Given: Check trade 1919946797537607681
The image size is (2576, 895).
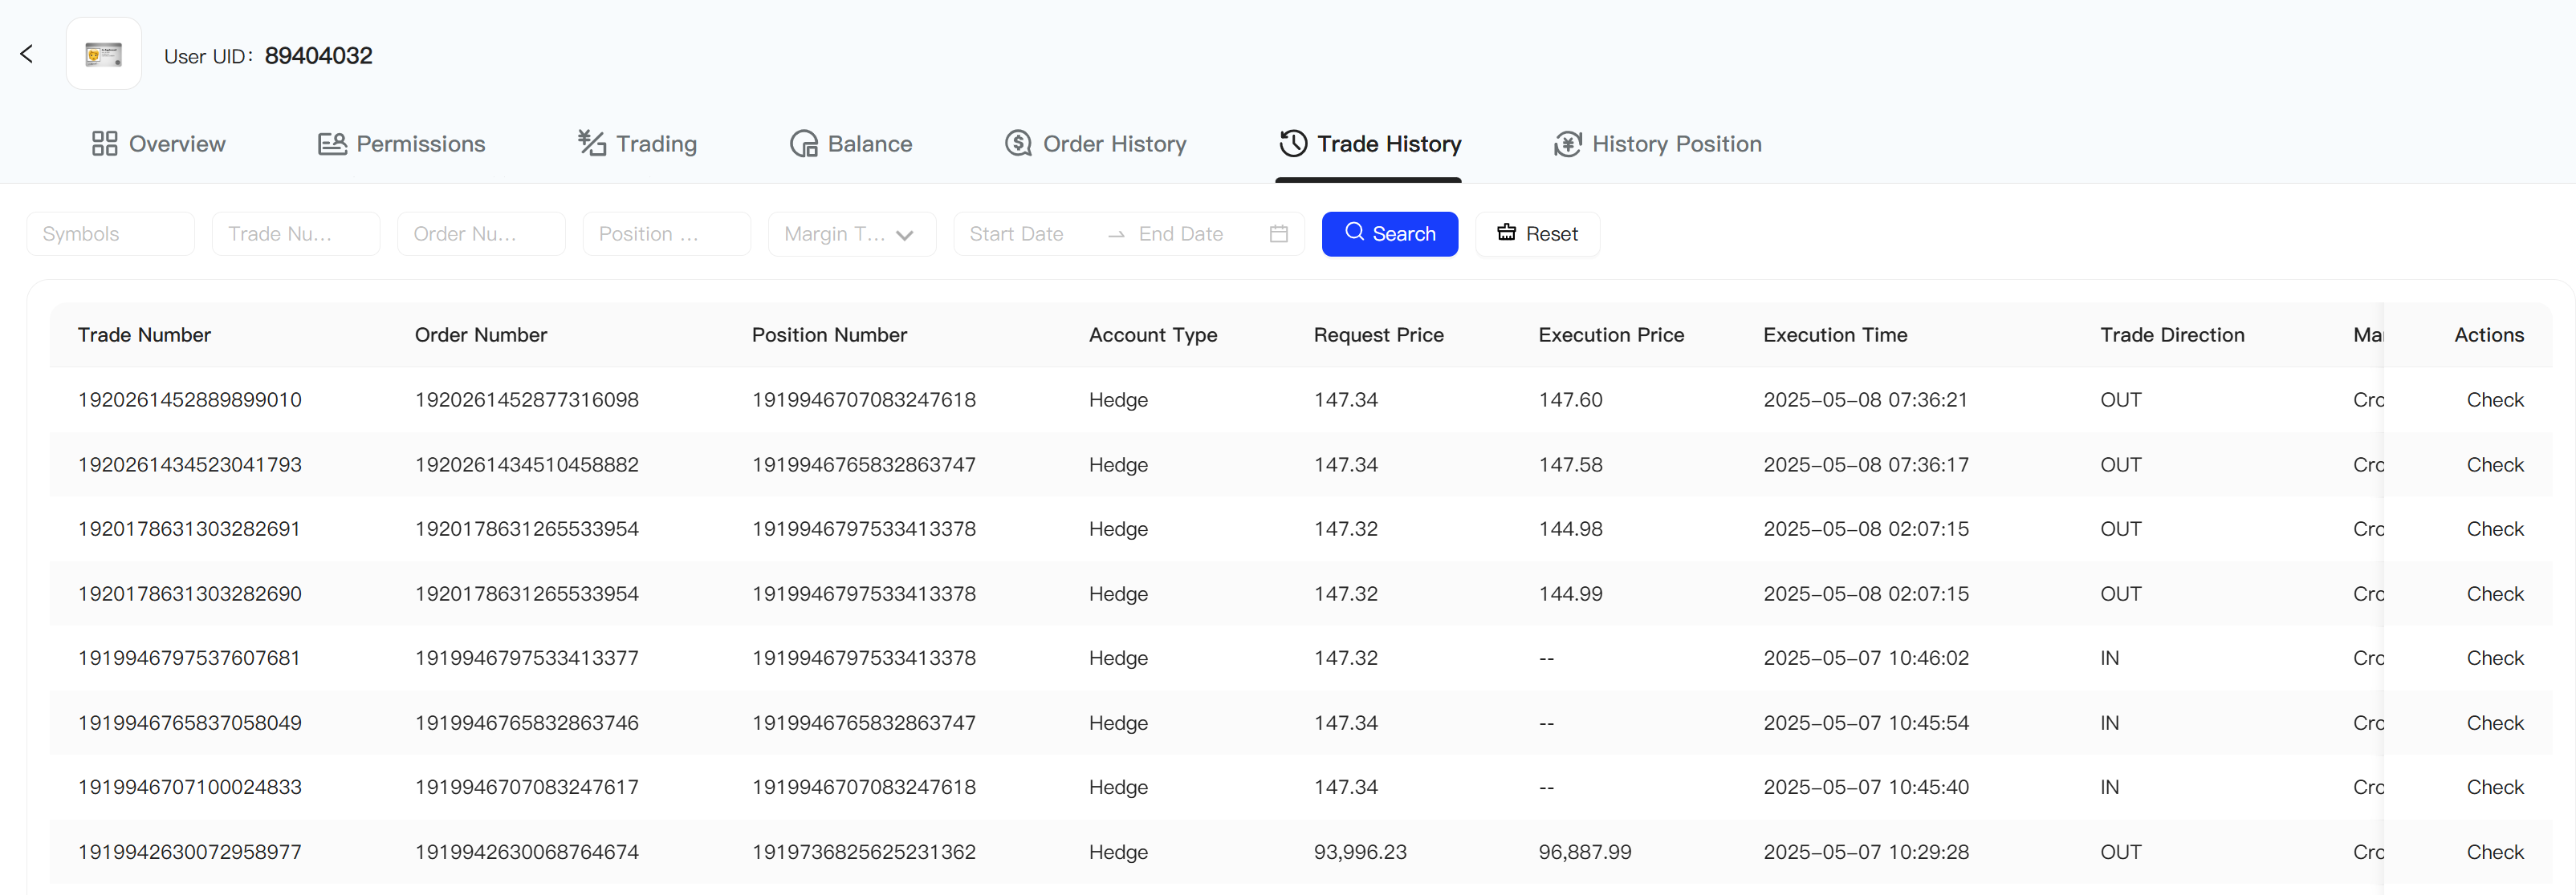Looking at the screenshot, I should pyautogui.click(x=2495, y=658).
